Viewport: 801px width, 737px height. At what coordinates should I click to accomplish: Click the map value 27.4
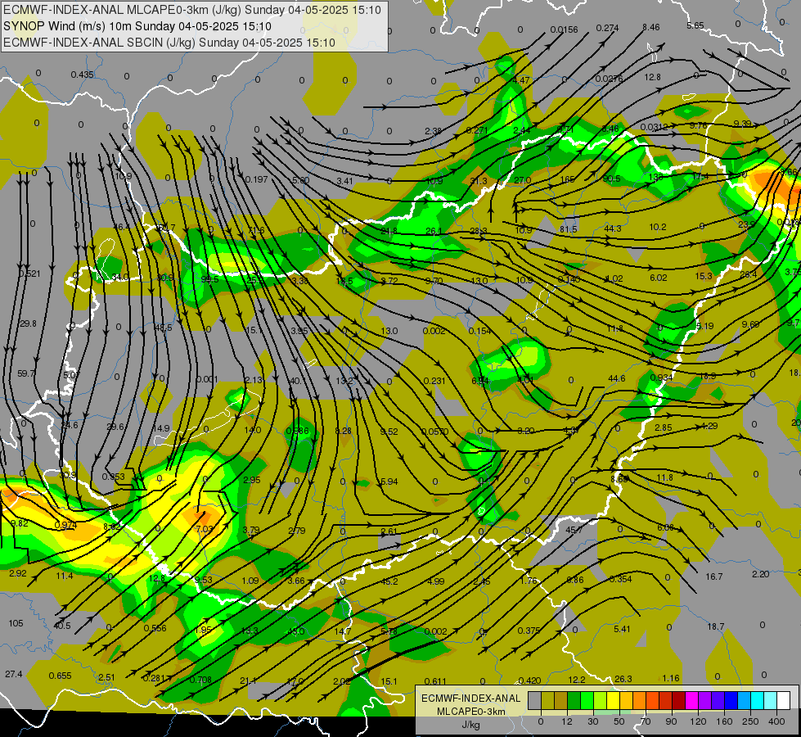click(x=14, y=674)
